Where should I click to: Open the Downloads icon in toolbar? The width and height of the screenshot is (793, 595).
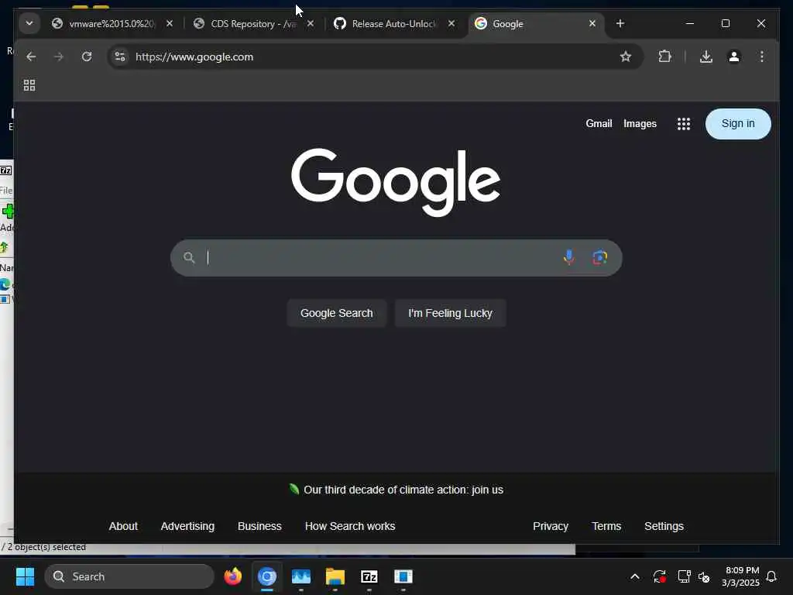pyautogui.click(x=706, y=57)
